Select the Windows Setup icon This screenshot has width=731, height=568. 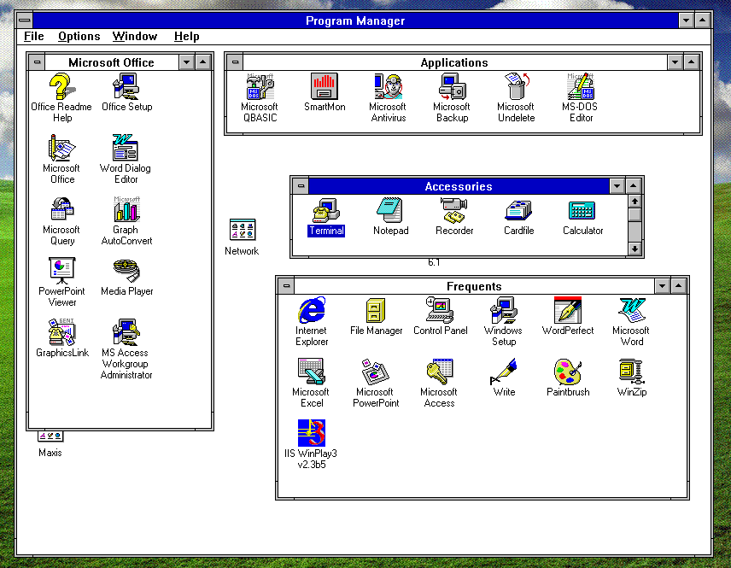504,311
